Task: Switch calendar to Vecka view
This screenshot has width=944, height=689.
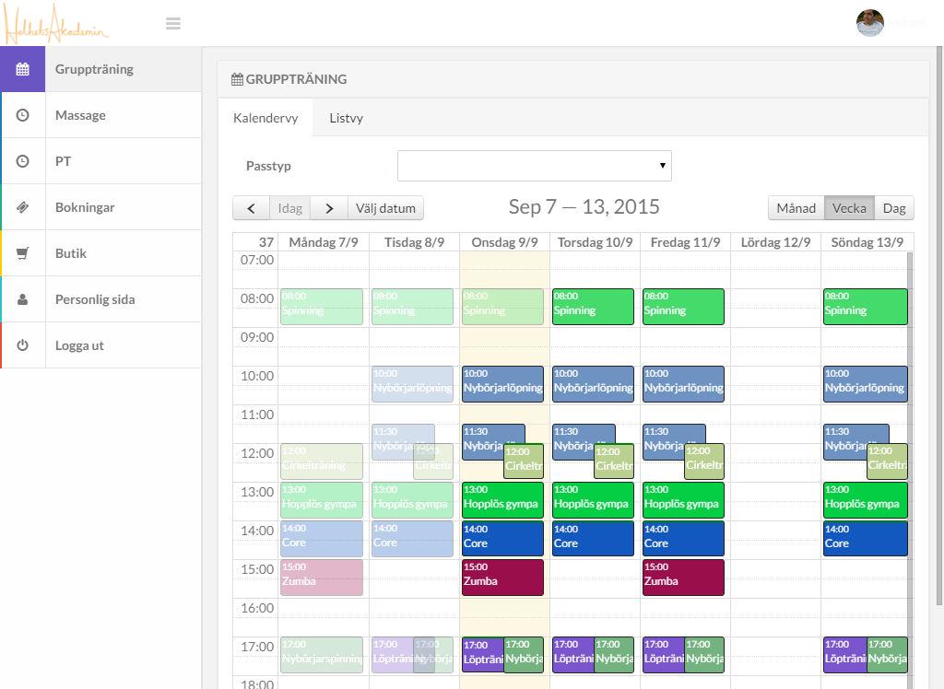Action: click(x=849, y=208)
